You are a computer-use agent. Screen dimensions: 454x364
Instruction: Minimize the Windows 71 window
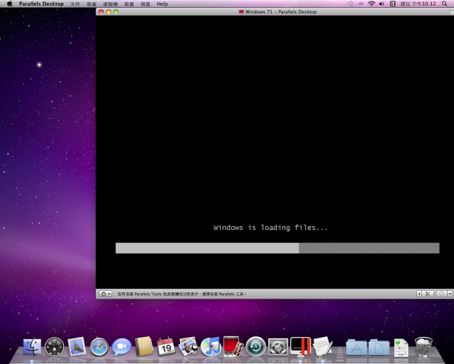(x=109, y=11)
